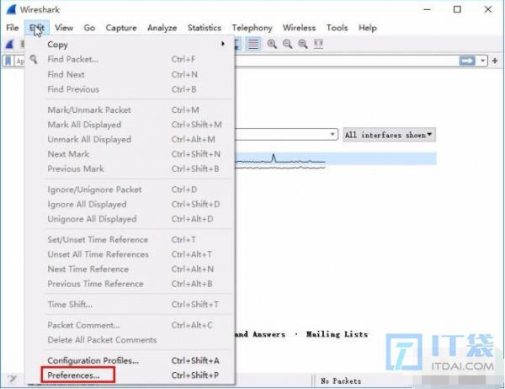Open Configuration Profiles... entry
This screenshot has width=505, height=389.
pos(130,360)
